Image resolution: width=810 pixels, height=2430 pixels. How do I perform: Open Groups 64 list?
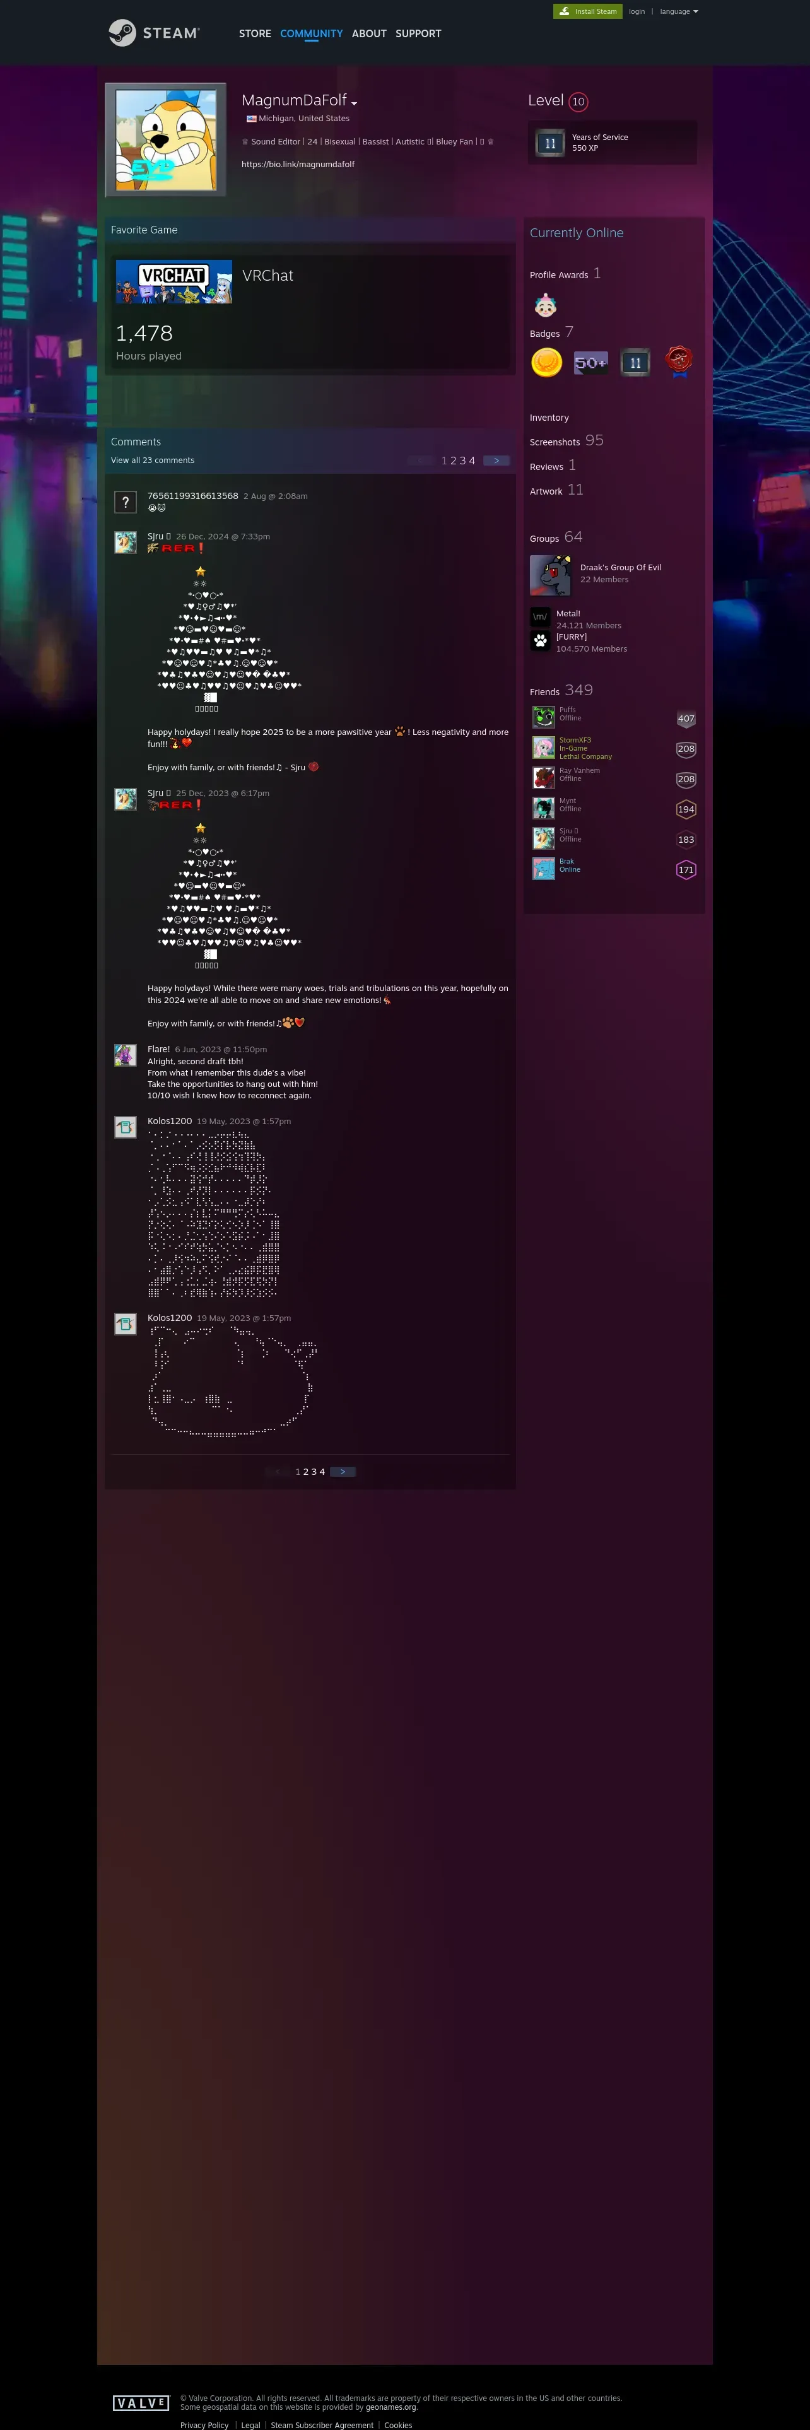pyautogui.click(x=556, y=537)
